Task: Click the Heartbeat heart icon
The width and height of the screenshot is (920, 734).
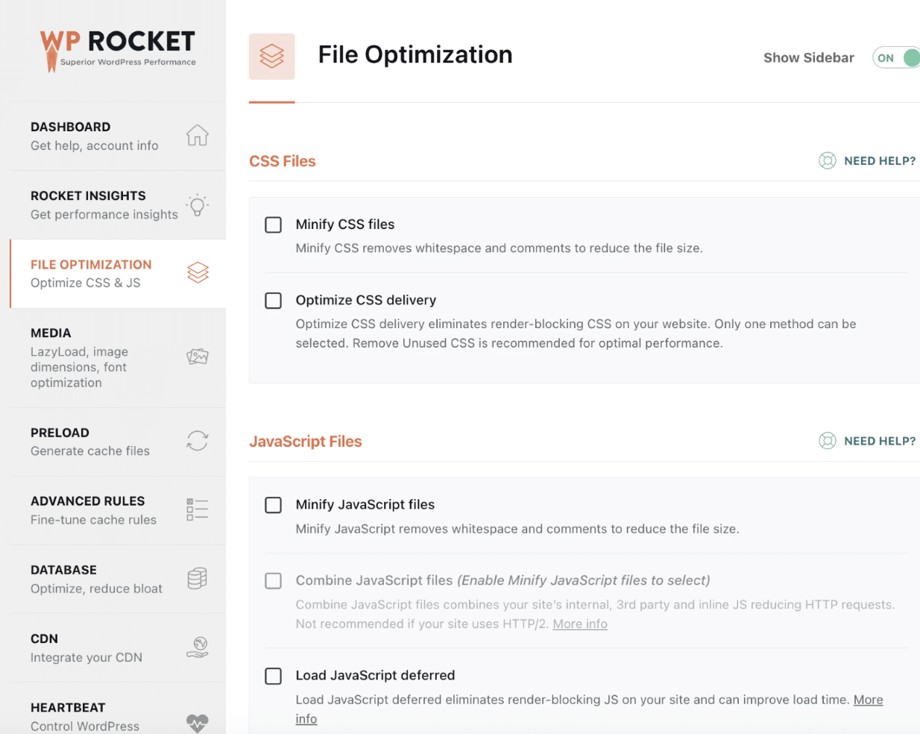Action: point(198,723)
